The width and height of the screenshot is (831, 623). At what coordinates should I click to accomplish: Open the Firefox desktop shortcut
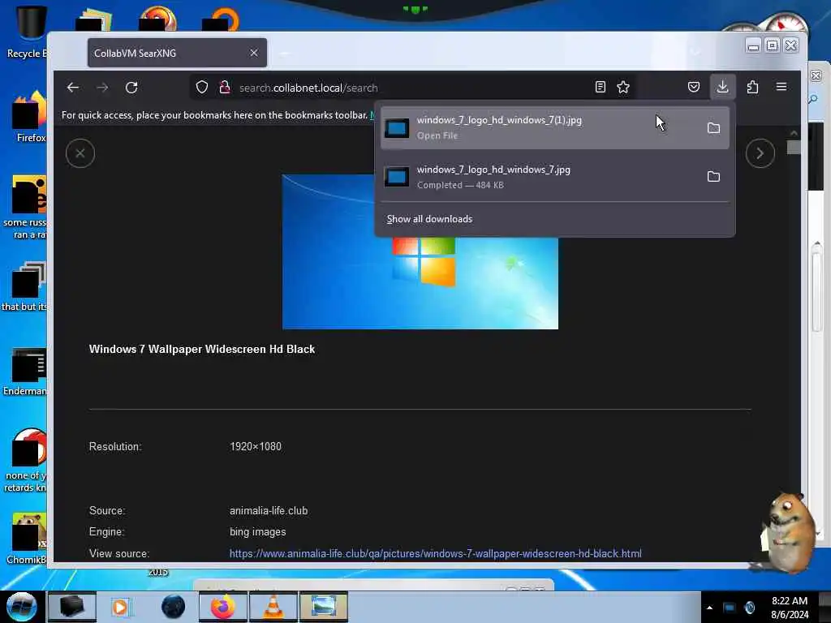[x=29, y=117]
